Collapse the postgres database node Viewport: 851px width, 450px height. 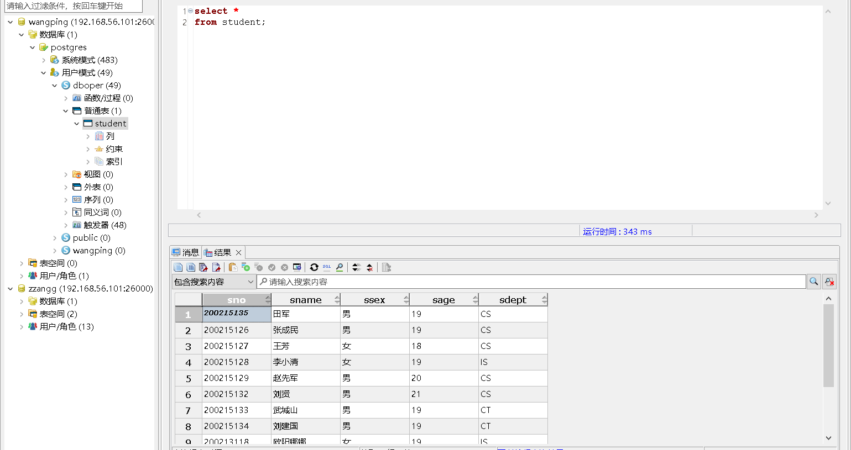point(32,47)
